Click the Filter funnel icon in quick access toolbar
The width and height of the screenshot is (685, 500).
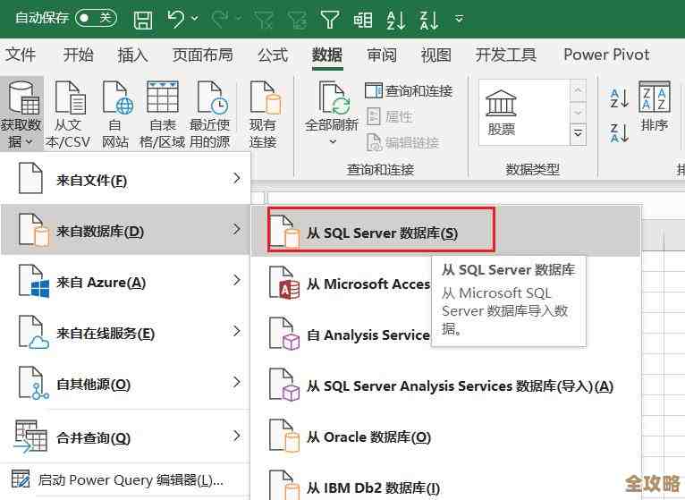tap(330, 20)
